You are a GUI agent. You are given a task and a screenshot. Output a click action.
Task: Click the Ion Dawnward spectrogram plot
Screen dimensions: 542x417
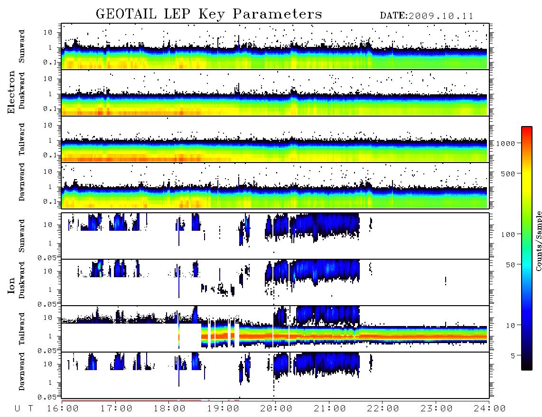coord(275,375)
